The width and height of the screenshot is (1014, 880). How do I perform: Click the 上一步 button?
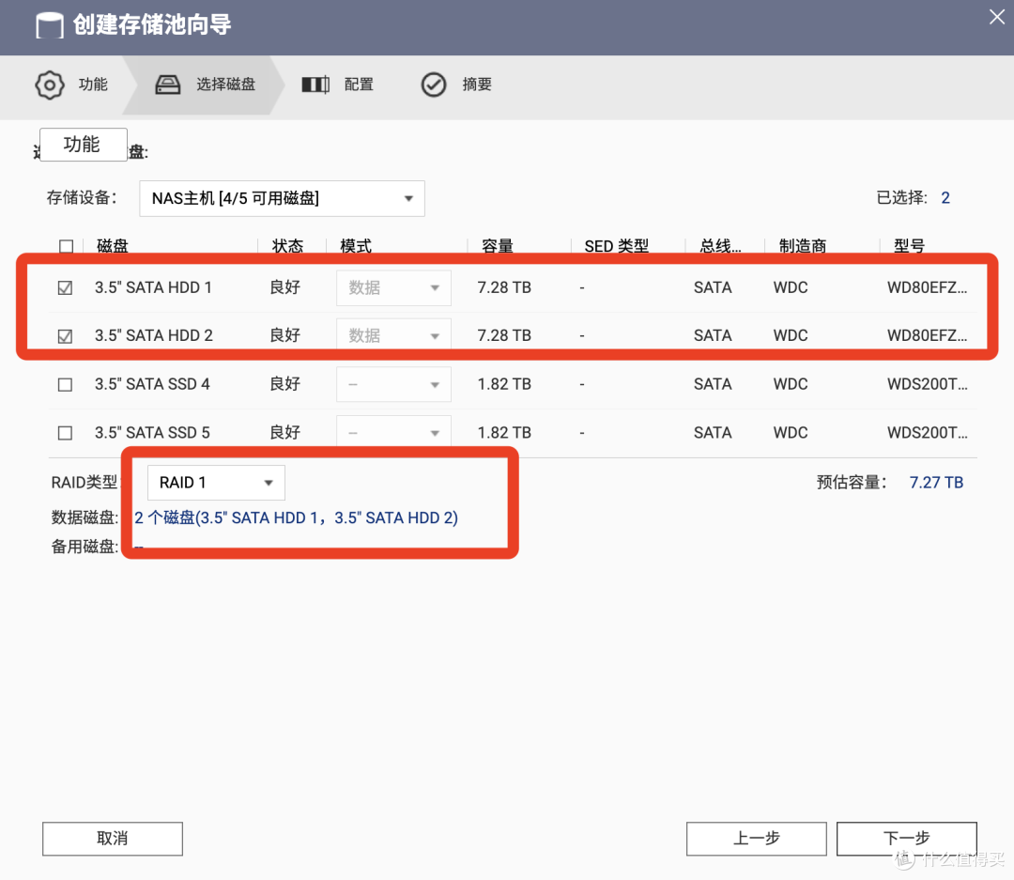click(x=757, y=839)
